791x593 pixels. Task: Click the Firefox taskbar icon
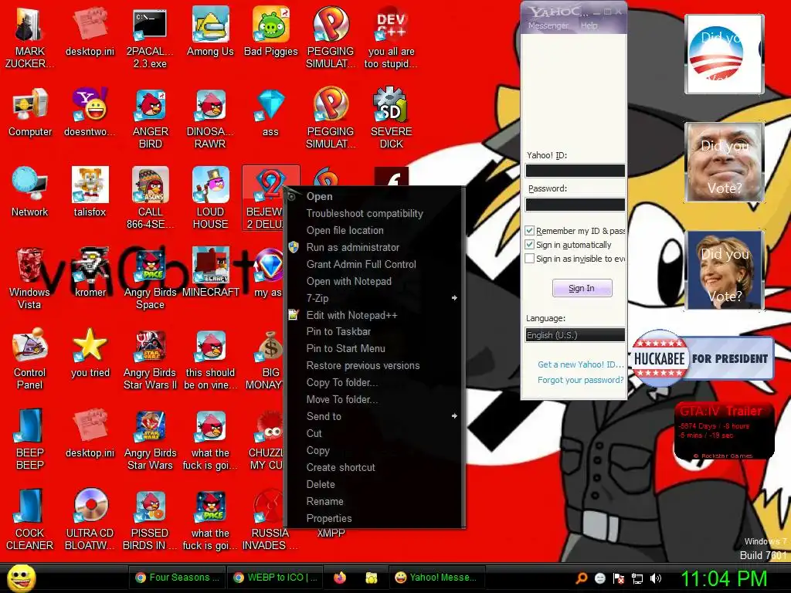click(x=340, y=578)
